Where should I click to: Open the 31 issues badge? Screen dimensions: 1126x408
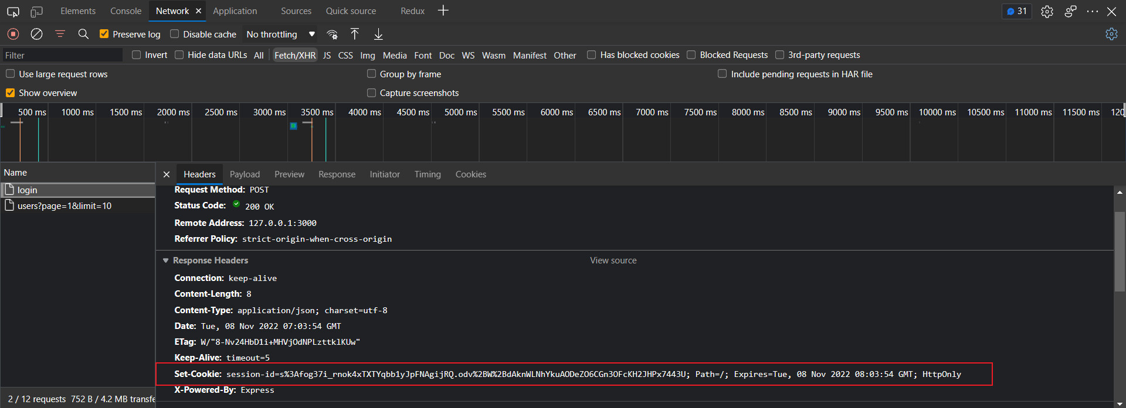coord(1016,11)
